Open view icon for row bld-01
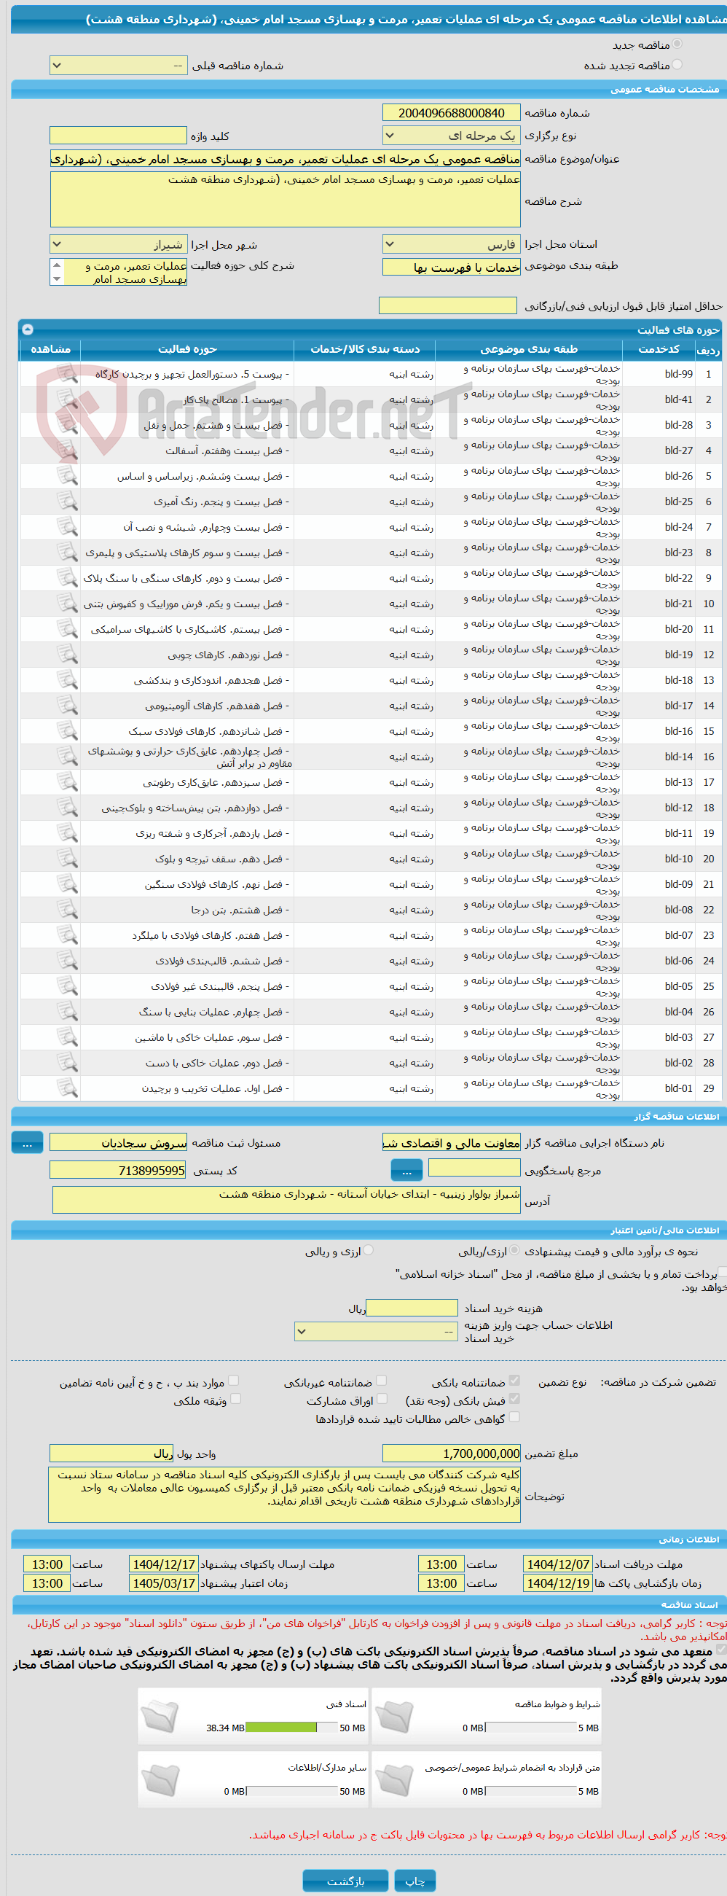 click(67, 1088)
